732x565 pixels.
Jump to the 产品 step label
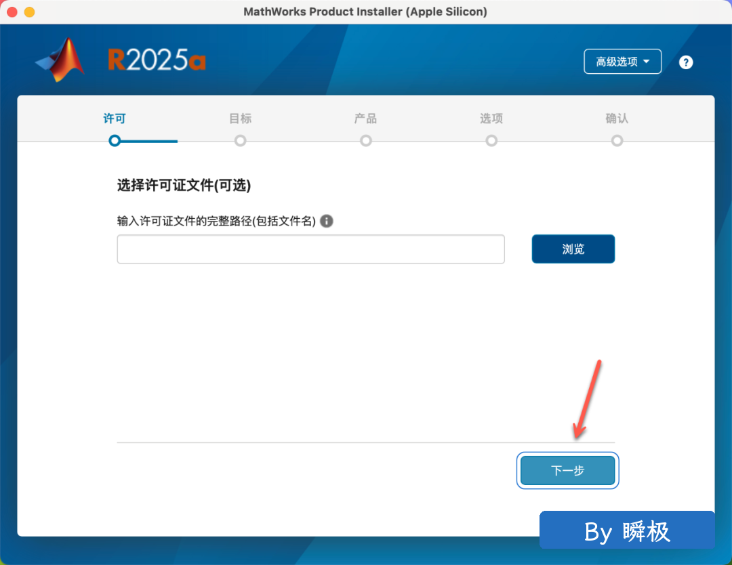tap(366, 119)
